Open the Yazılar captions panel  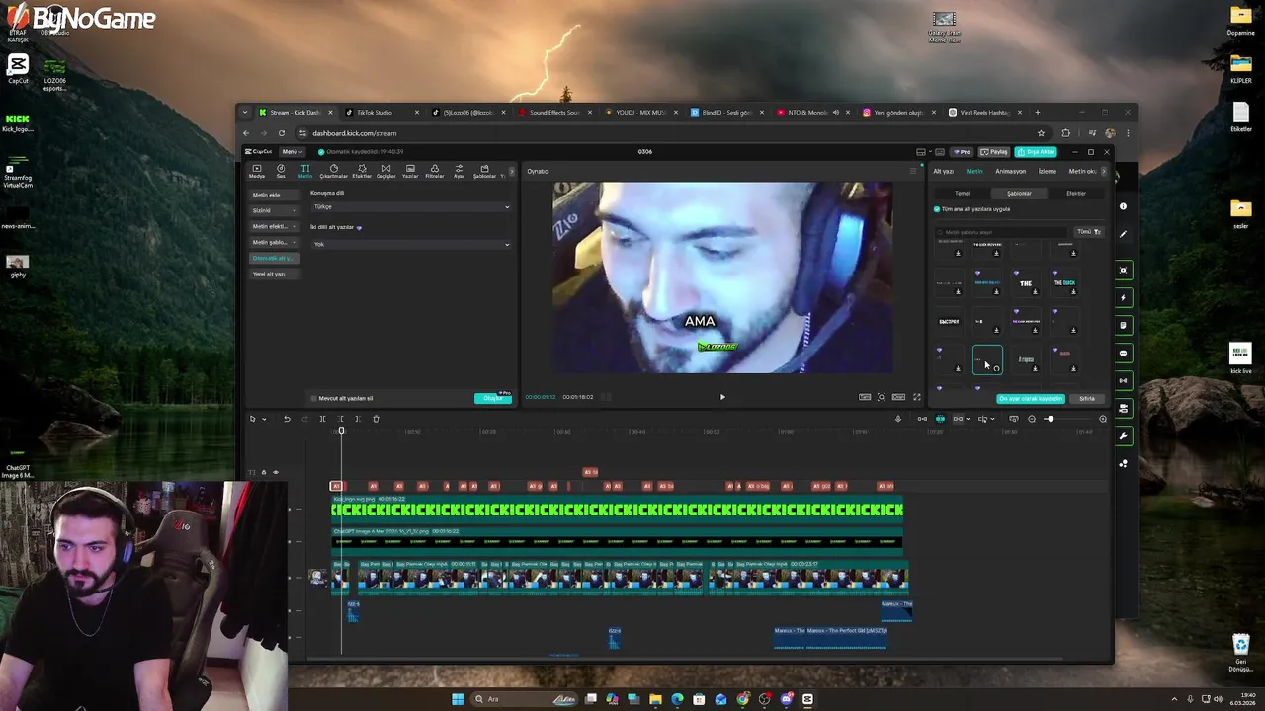(x=410, y=171)
